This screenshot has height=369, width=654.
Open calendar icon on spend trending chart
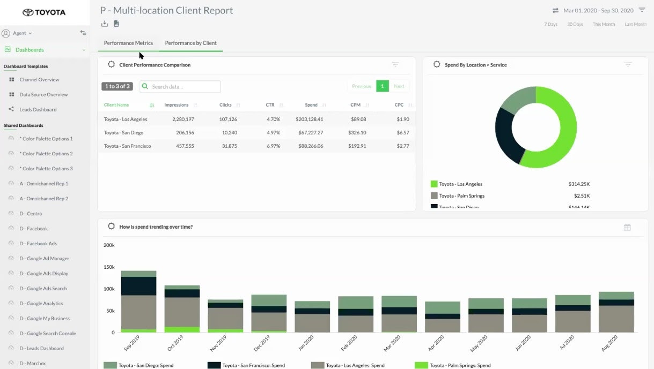coord(627,228)
